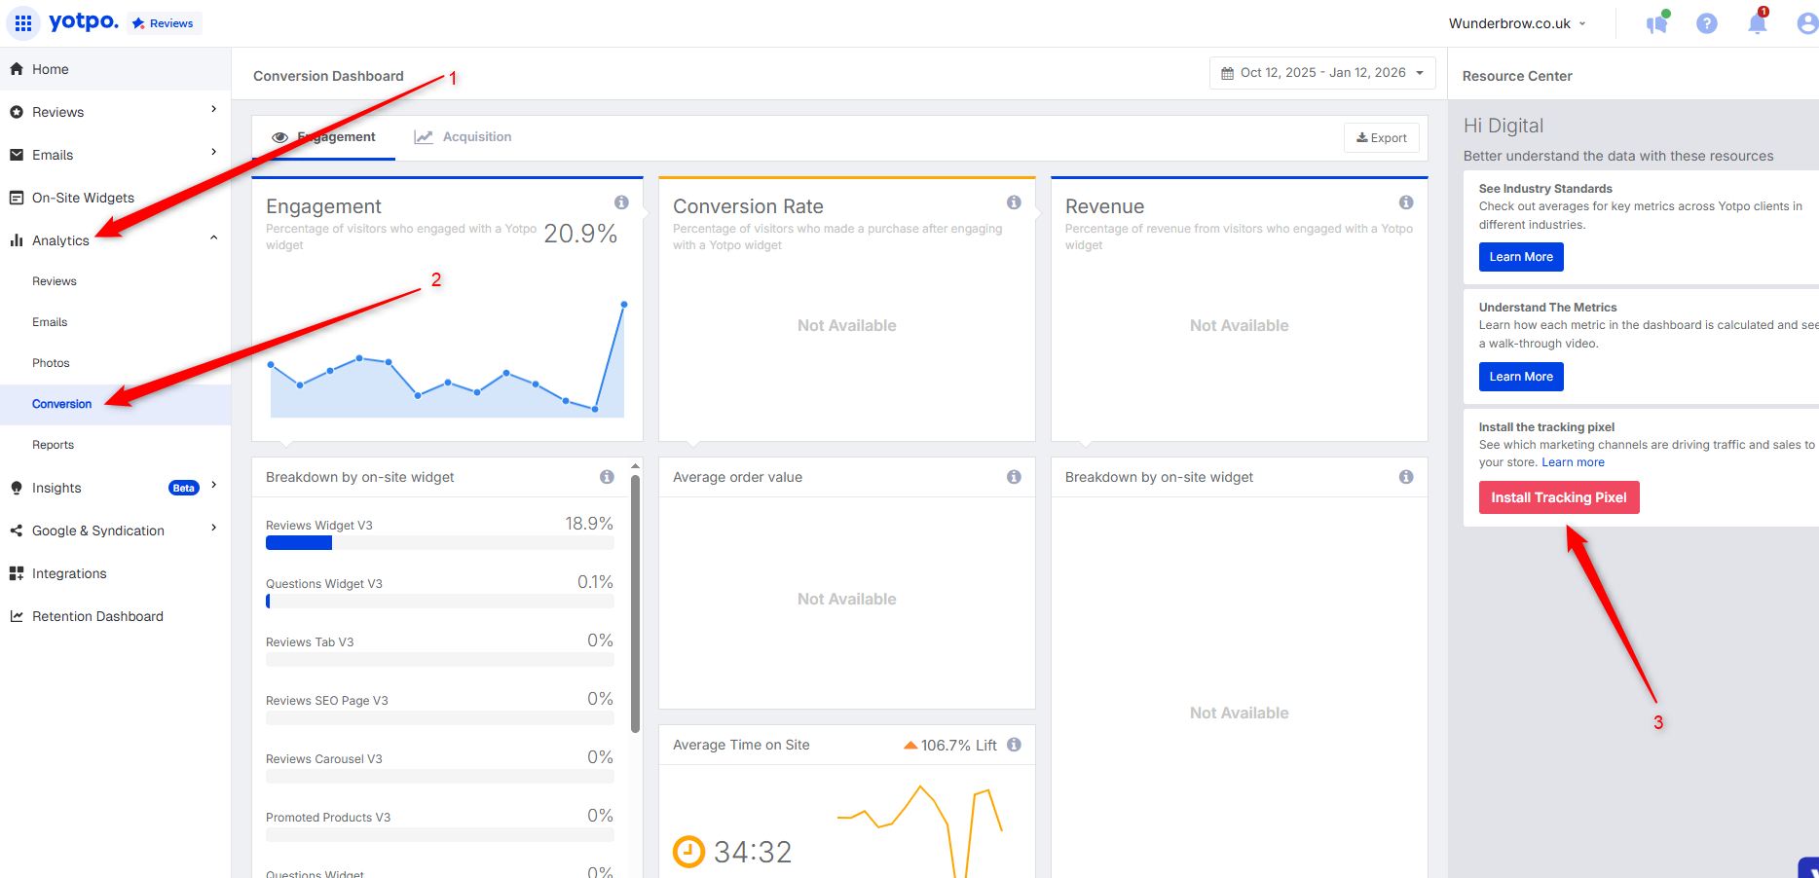Screen dimensions: 1819x878
Task: Click the Engagement card info icon
Action: (x=621, y=202)
